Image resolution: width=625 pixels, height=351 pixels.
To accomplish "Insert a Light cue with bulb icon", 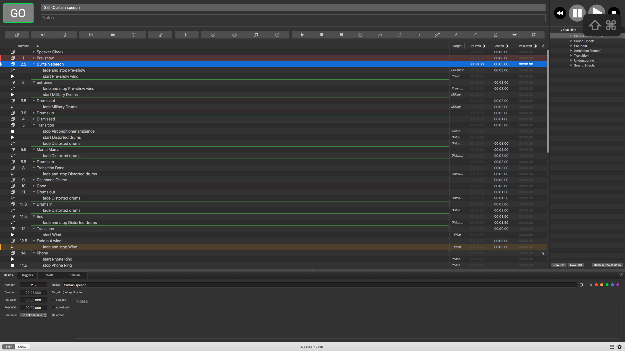I will [x=160, y=35].
